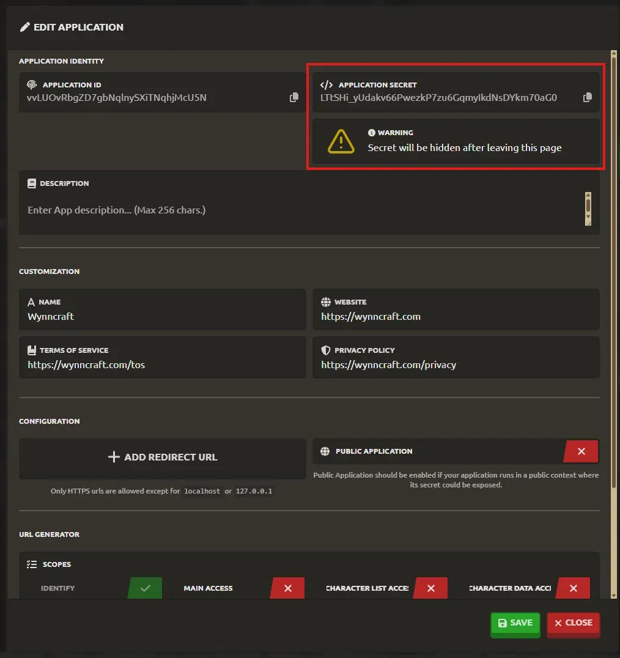Click the pencil icon beside Edit Application
The image size is (620, 658).
24,28
